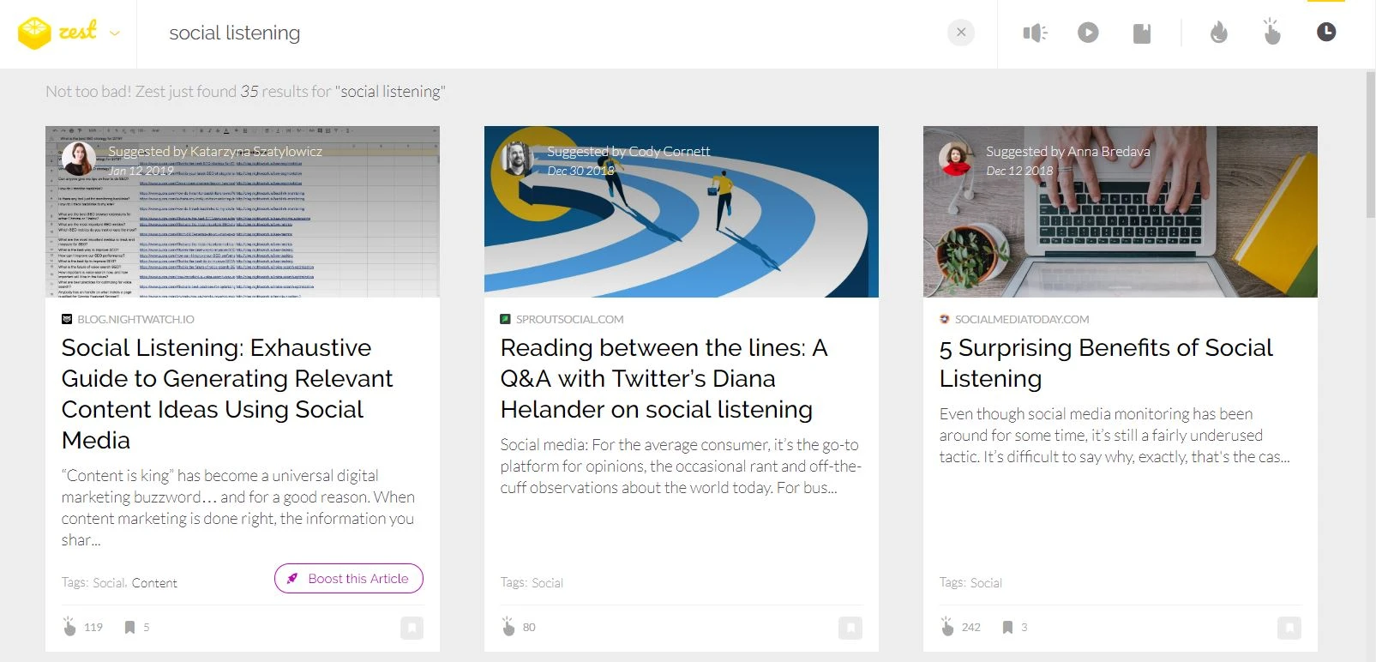Click the audio content filter megaphone icon
The height and width of the screenshot is (662, 1376).
(1035, 33)
